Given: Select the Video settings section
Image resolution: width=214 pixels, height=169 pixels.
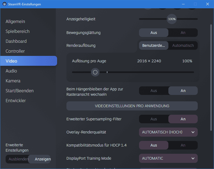Looking at the screenshot, I should click(x=29, y=61).
